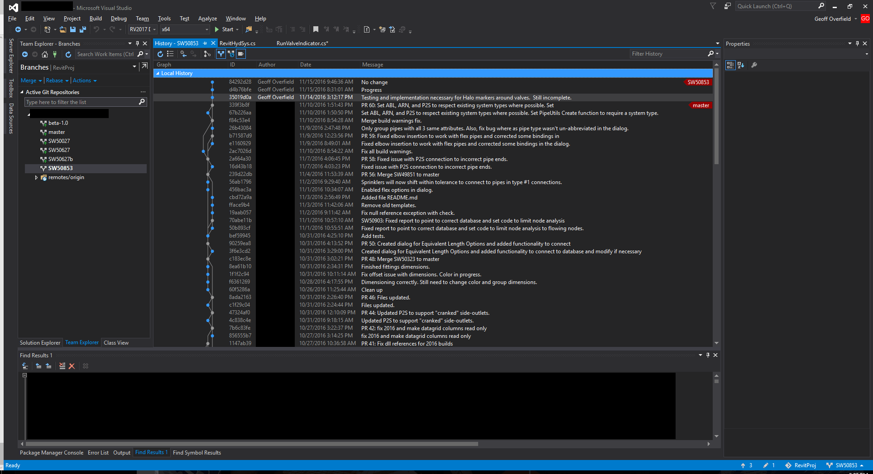
Task: Toggle a bookmark with the bookmark icon
Action: pos(316,29)
